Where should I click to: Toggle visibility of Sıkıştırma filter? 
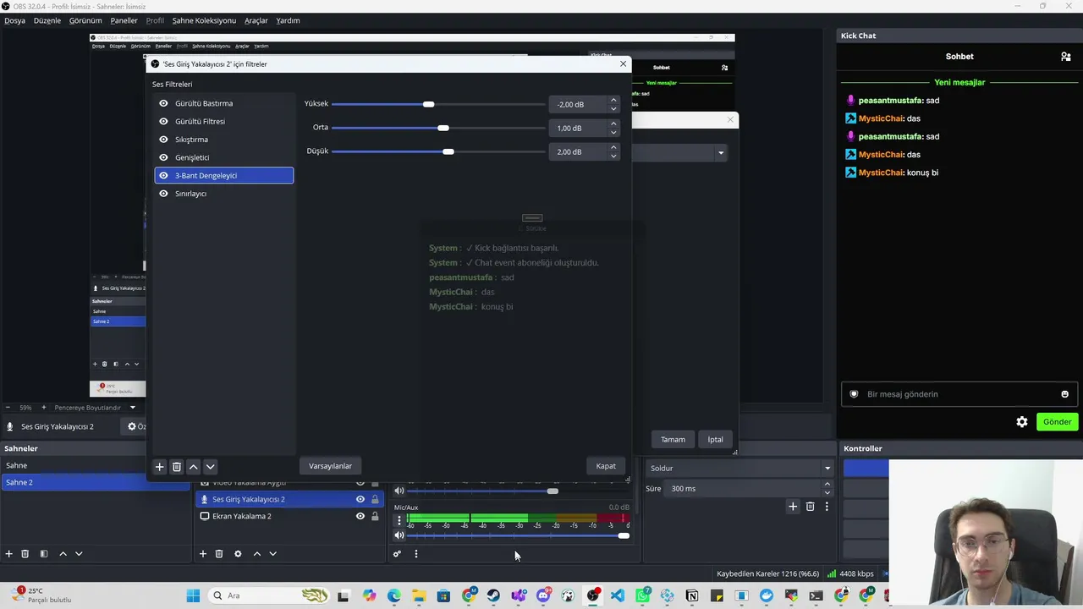pyautogui.click(x=164, y=140)
